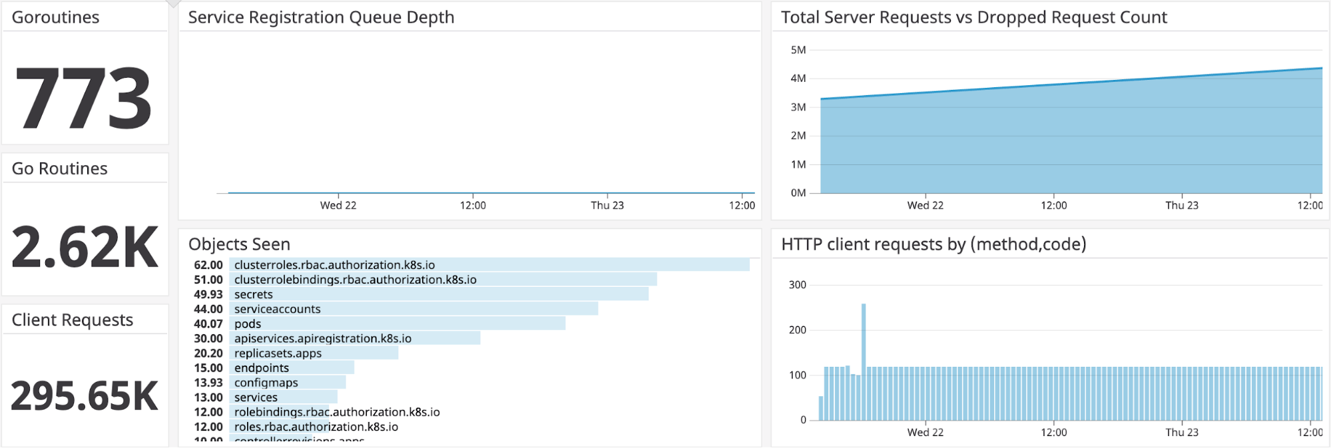Click Thu 23 tick on Queue Depth chart
This screenshot has width=1331, height=448.
point(607,205)
